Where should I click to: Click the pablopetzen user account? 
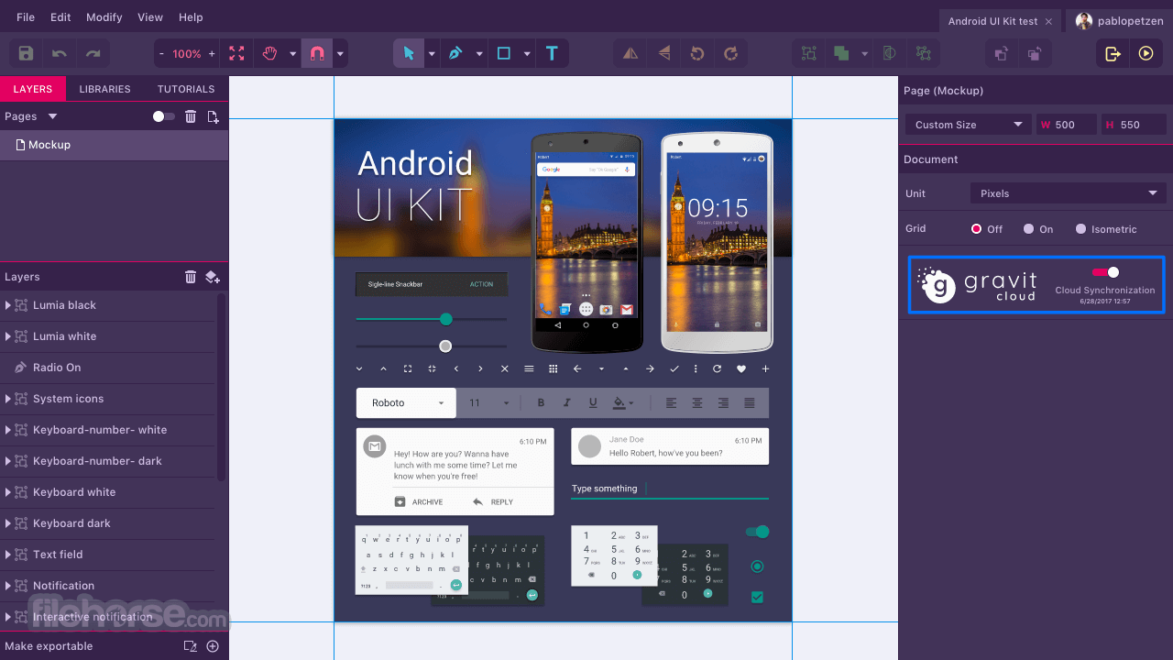pyautogui.click(x=1119, y=21)
